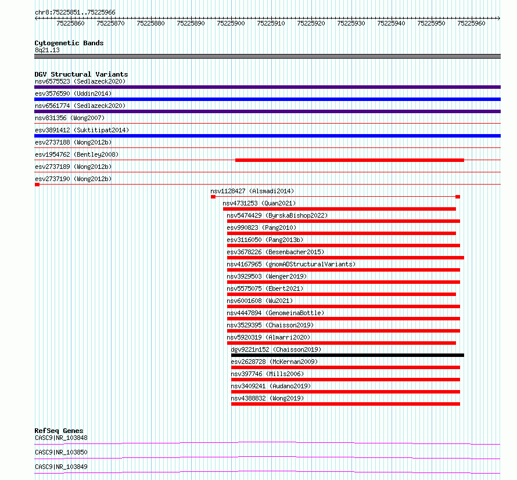
Task: Click the nsv6575523 (Sedlazeck2020) variant label
Action: [80, 81]
